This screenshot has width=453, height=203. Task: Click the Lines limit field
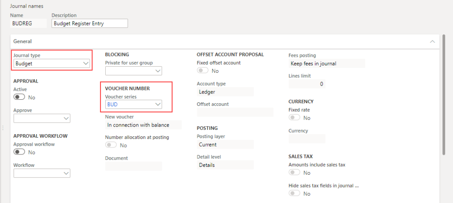coord(307,84)
